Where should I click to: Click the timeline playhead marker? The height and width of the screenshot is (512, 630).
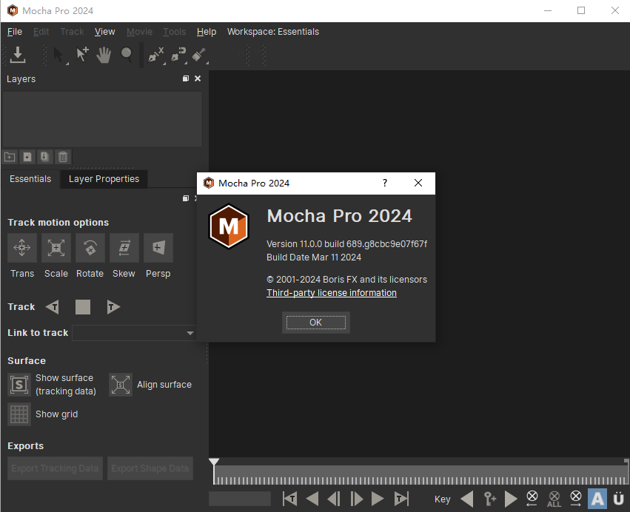[214, 463]
